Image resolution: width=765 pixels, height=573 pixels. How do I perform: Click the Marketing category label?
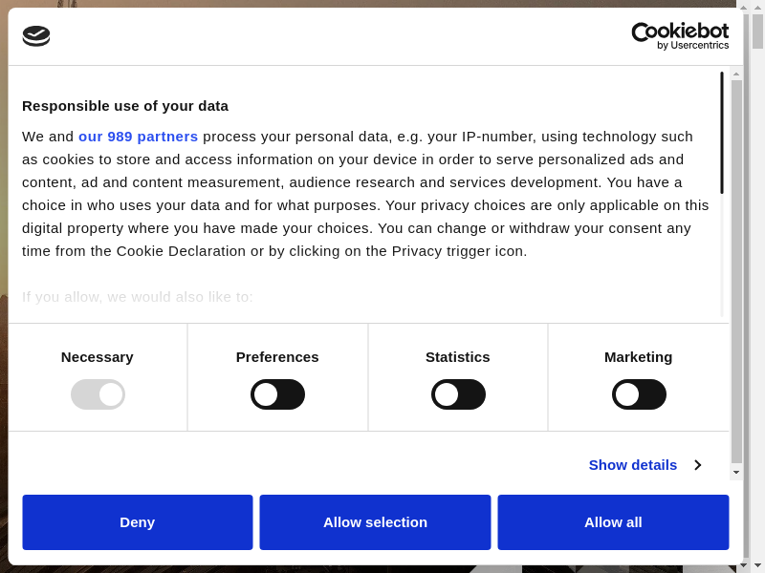coord(638,357)
